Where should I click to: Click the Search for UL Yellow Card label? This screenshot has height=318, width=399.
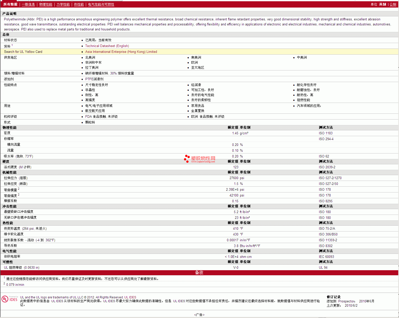[x=23, y=52]
